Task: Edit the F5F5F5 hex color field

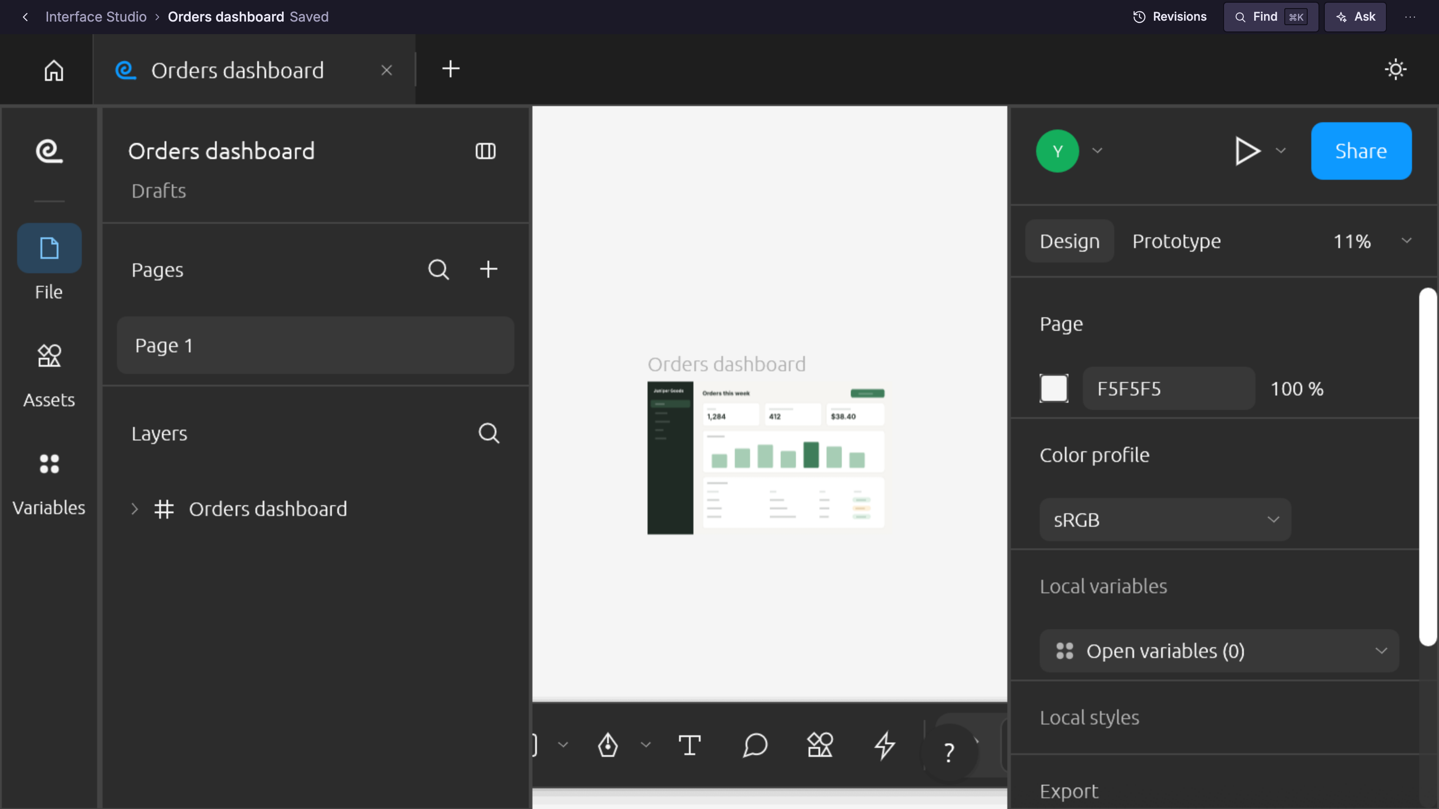Action: pyautogui.click(x=1169, y=389)
